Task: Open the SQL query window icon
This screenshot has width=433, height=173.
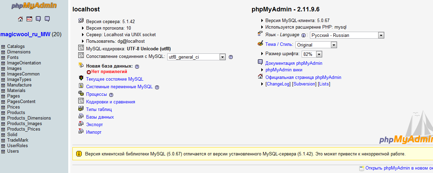Action: (29, 19)
